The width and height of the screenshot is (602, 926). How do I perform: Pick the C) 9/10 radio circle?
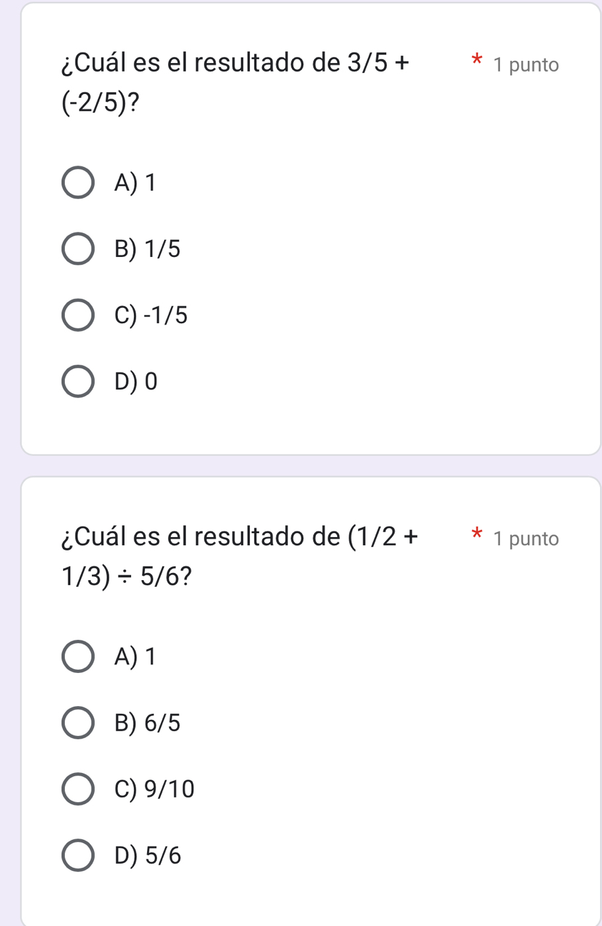[x=78, y=789]
